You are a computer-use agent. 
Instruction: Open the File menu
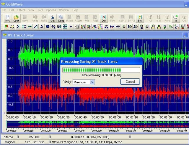coord(4,10)
